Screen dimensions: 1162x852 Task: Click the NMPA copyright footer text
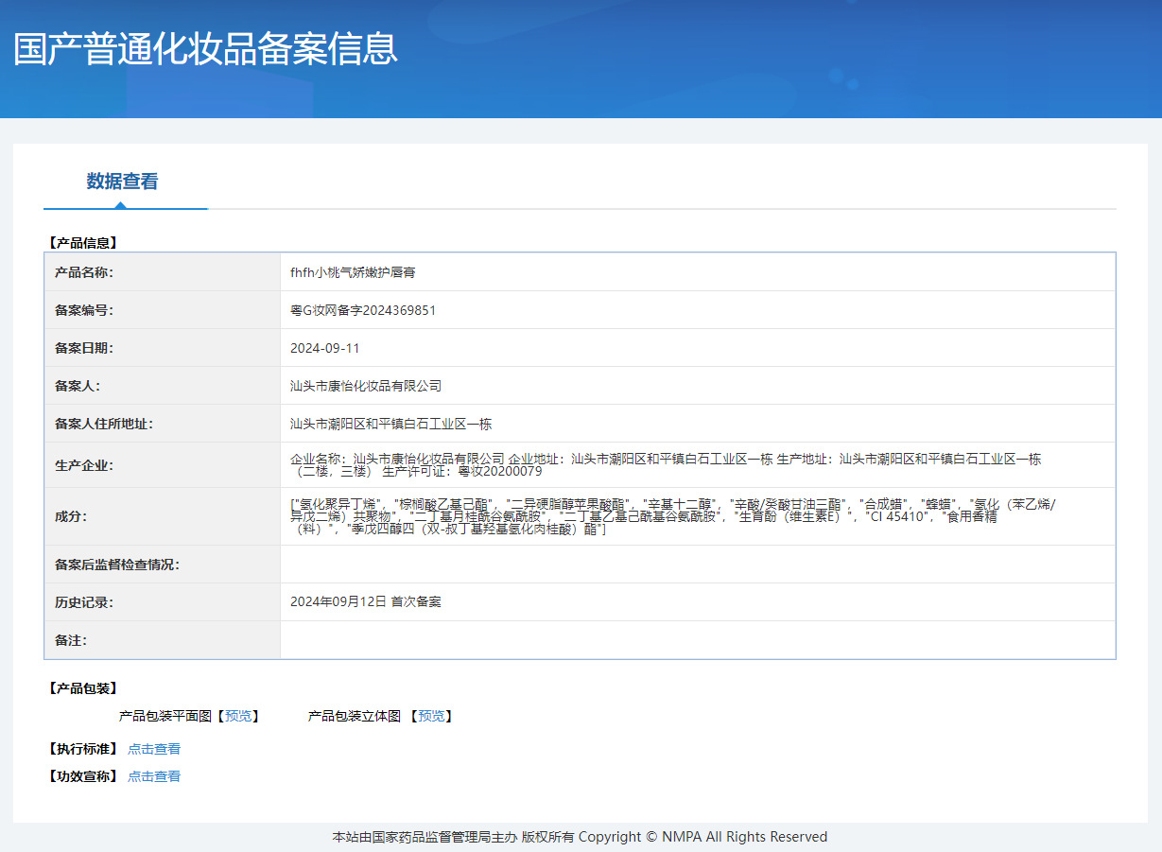pyautogui.click(x=580, y=837)
